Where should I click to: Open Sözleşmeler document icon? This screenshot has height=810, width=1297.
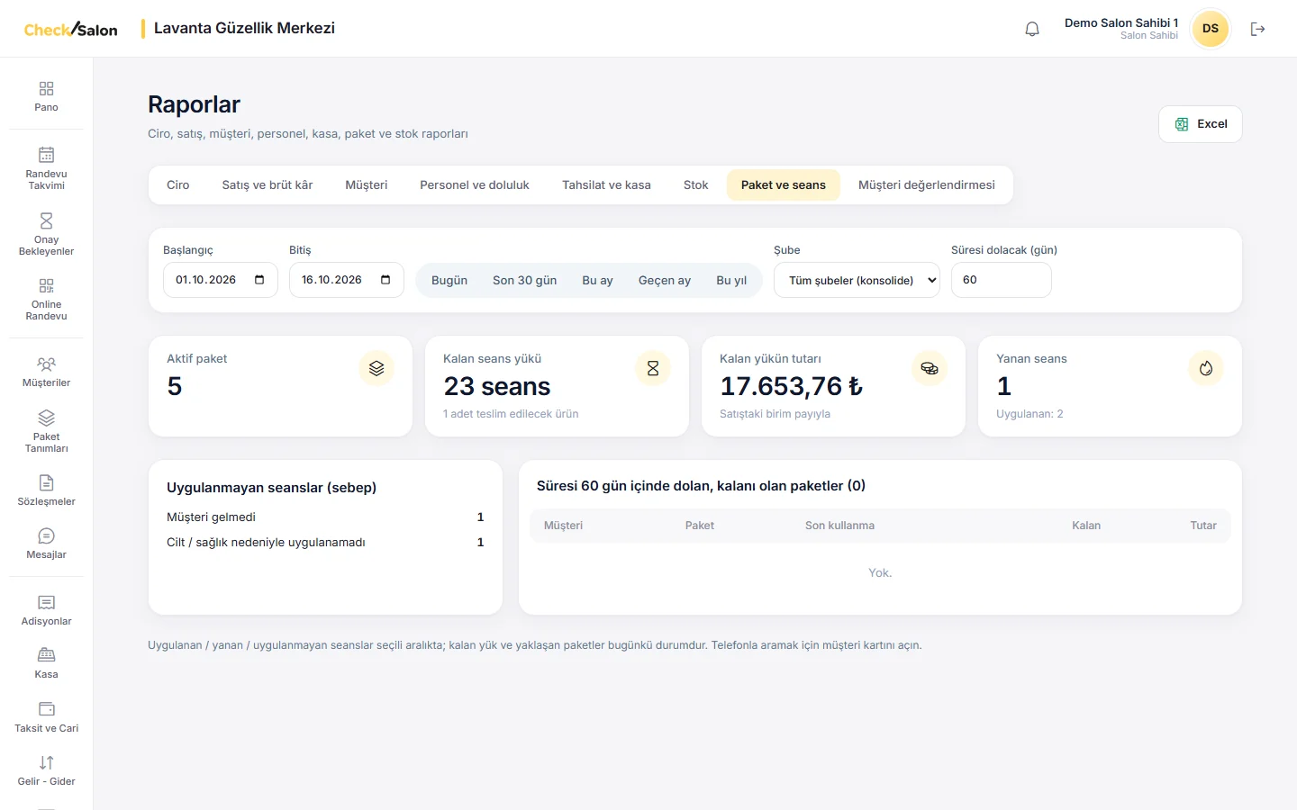(x=46, y=482)
